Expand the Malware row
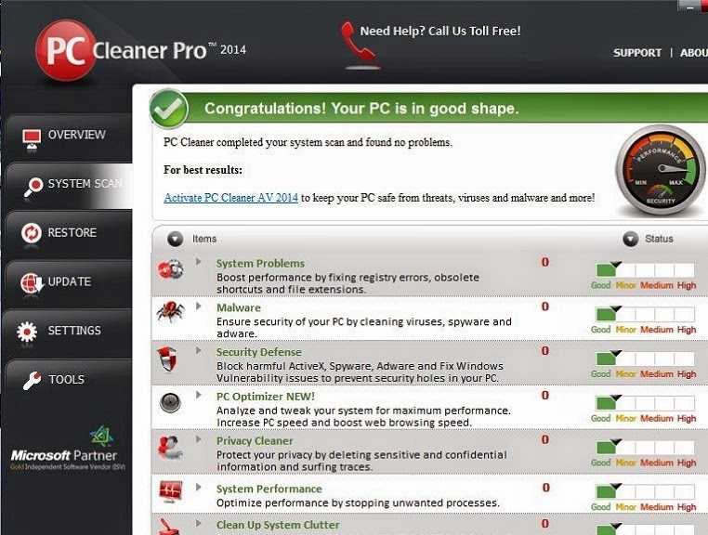Screen dimensions: 708x535 (198, 306)
